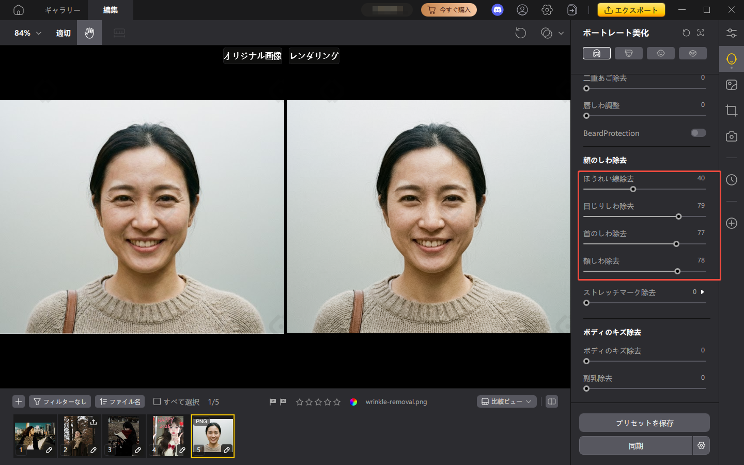Toggle the split compare view icon near 比較ビュー
The image size is (744, 465).
(x=551, y=401)
